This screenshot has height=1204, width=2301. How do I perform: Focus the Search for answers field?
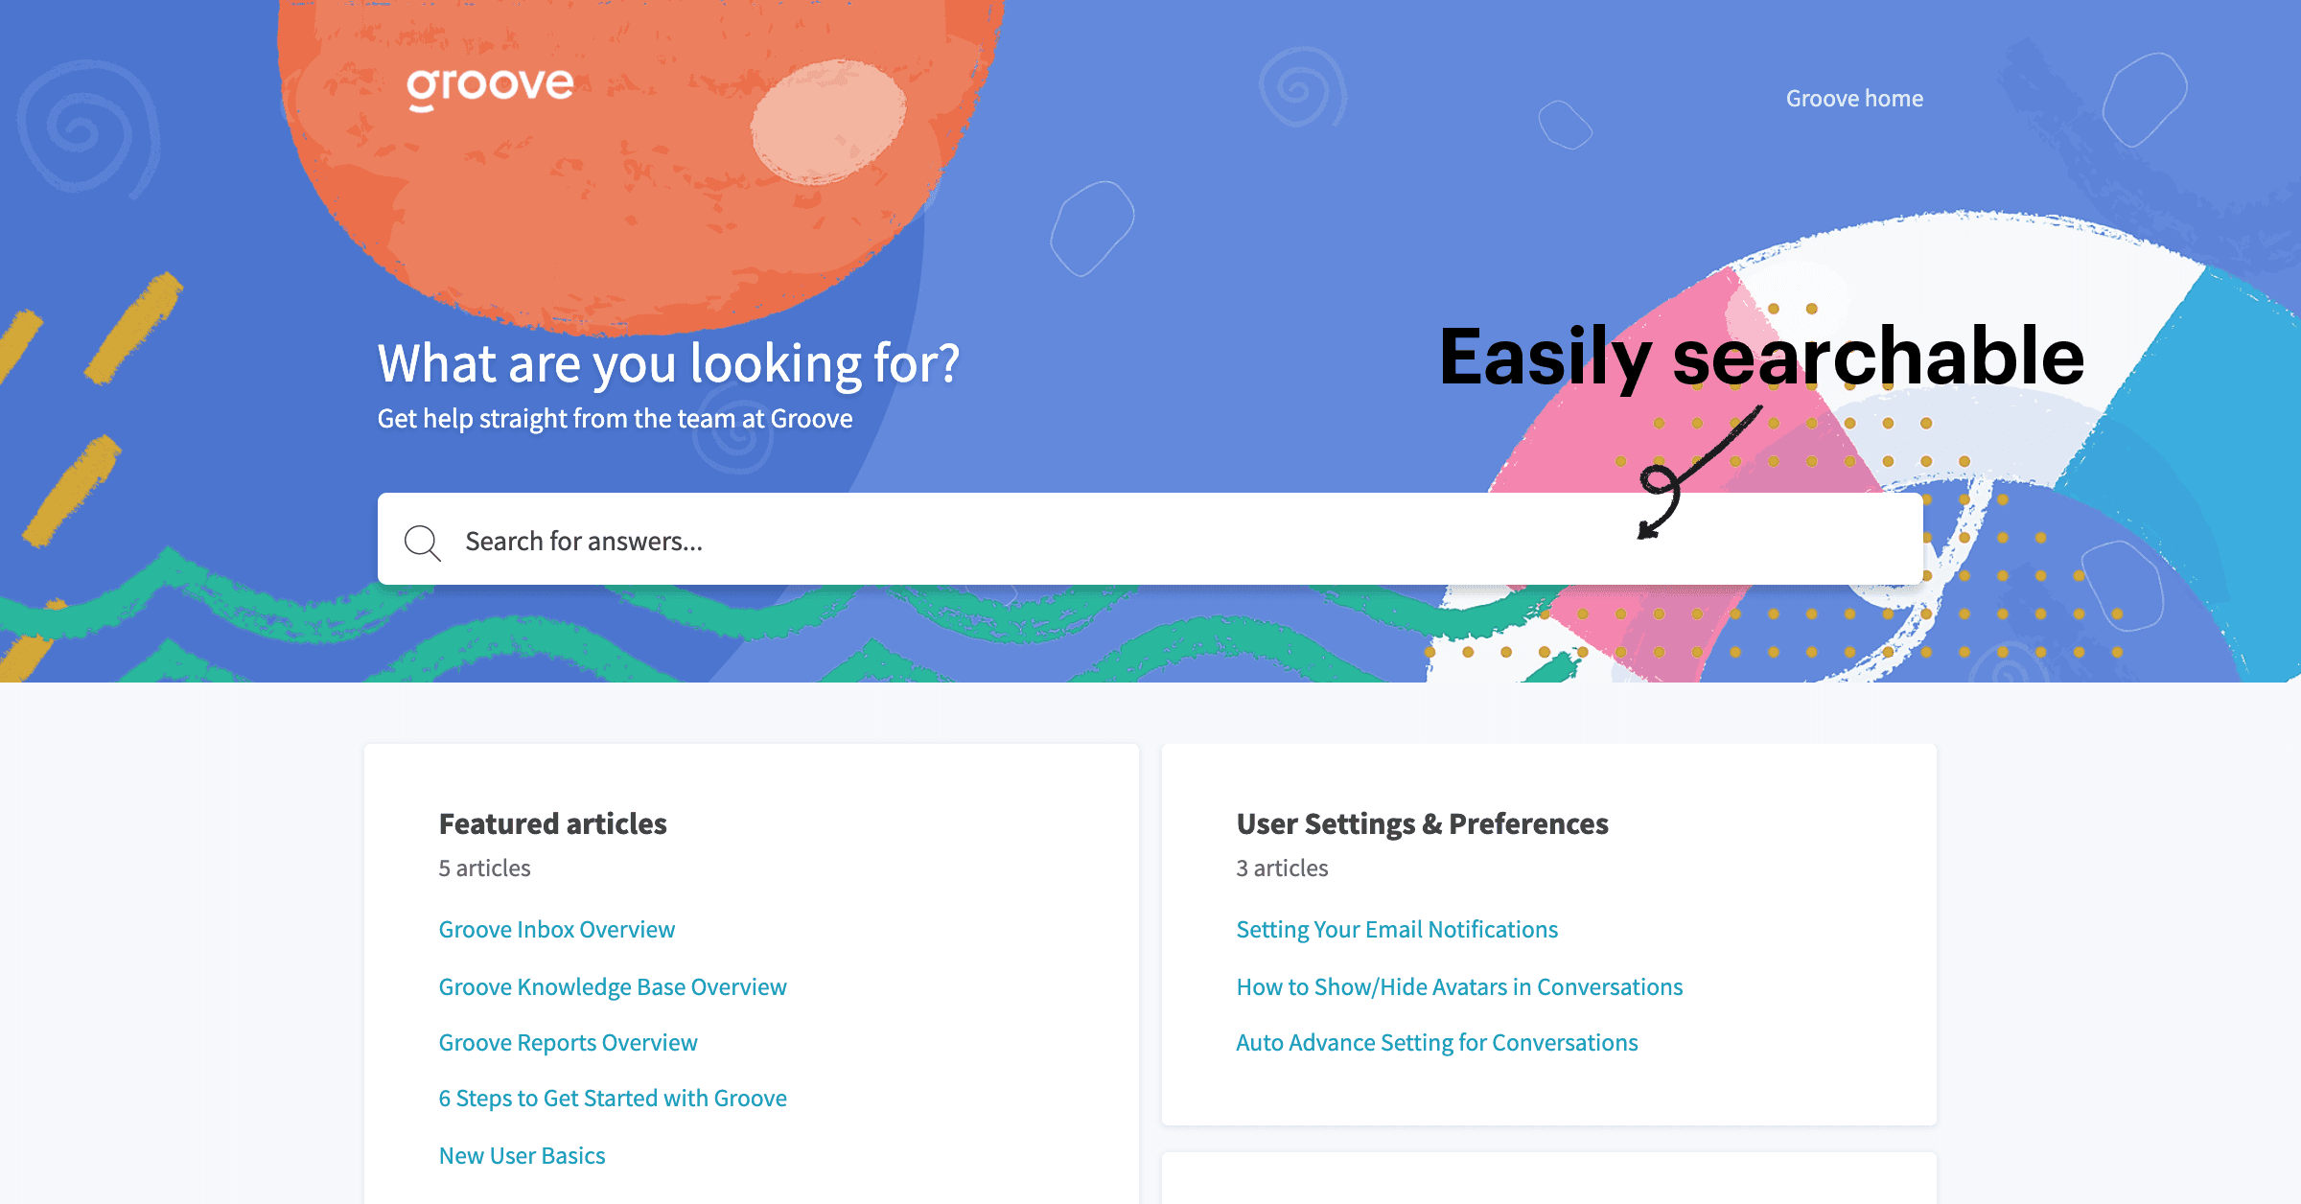pos(1055,541)
